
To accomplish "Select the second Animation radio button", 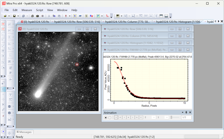I will click(110, 118).
